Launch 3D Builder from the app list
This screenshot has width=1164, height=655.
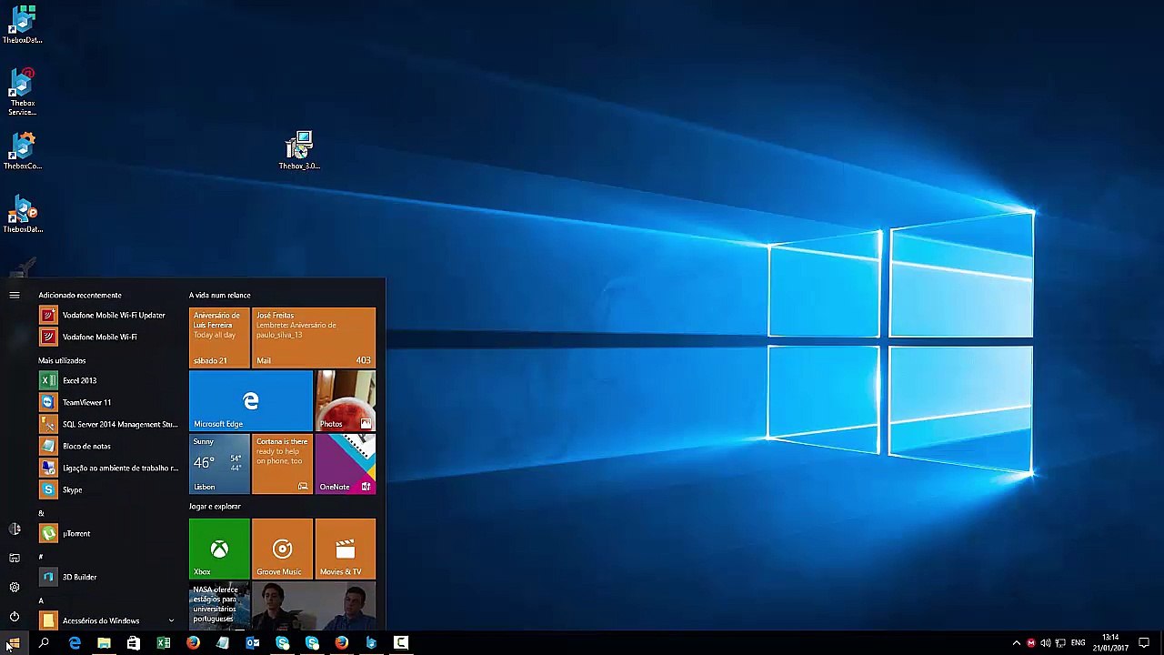tap(110, 577)
